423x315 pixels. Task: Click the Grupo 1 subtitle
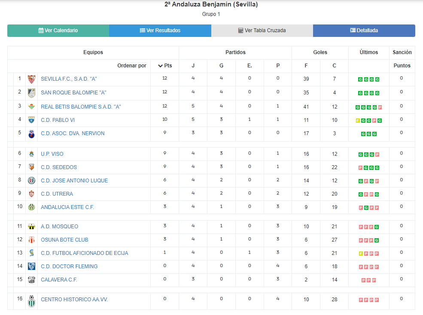[211, 14]
